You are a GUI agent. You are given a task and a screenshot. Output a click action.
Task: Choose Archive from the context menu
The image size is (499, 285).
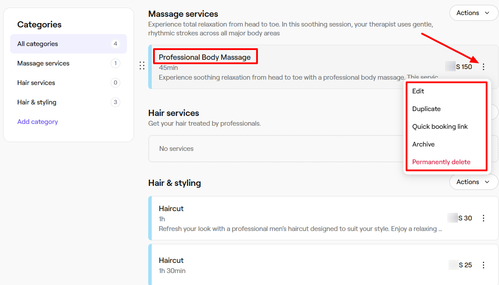point(423,144)
